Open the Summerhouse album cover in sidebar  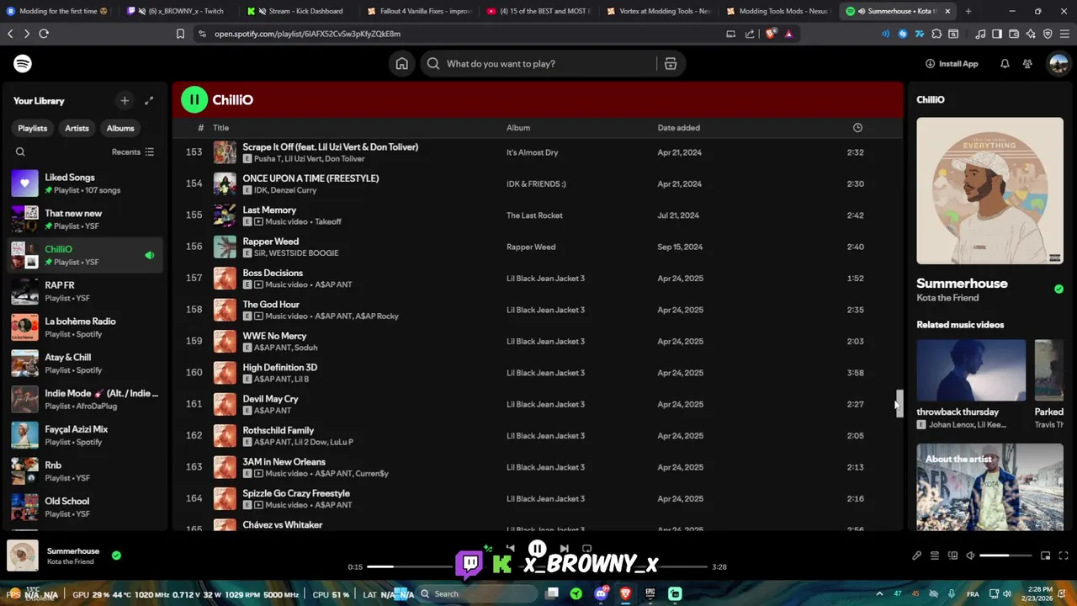tap(989, 190)
